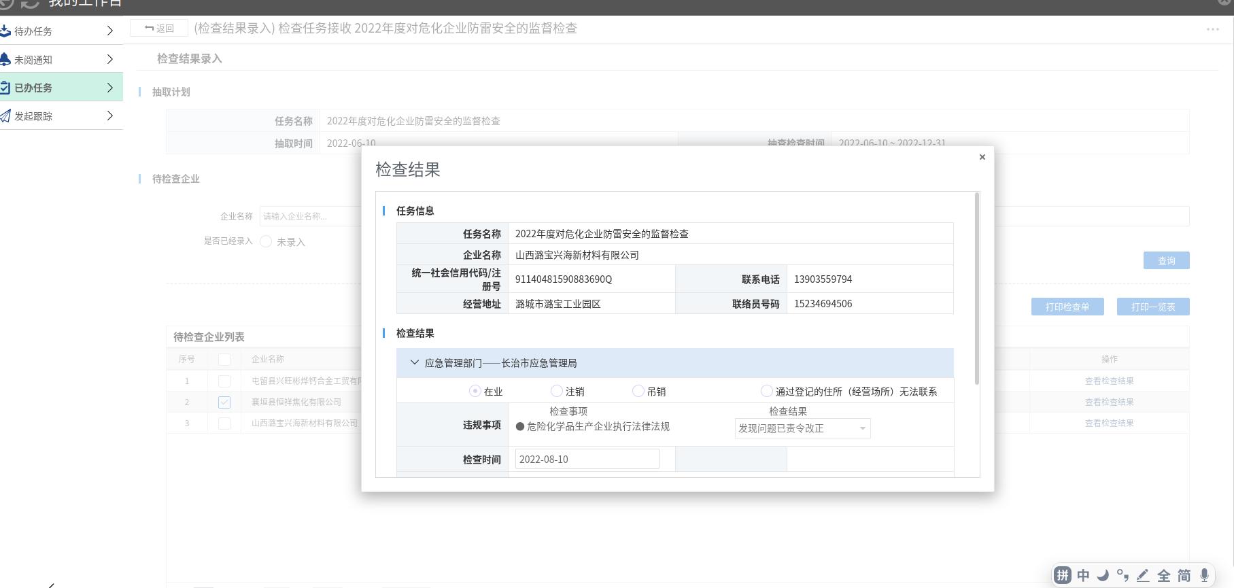Open the 发现问题已责令改正 result dropdown
1234x588 pixels.
(802, 428)
